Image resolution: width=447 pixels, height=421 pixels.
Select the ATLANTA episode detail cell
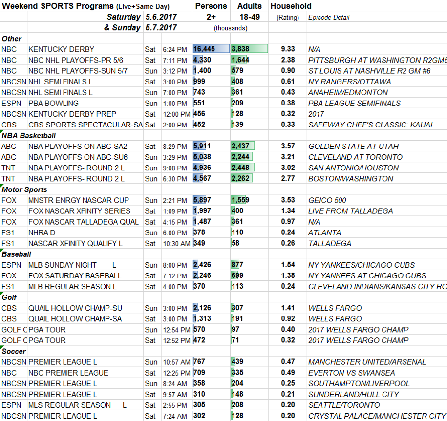(377, 233)
